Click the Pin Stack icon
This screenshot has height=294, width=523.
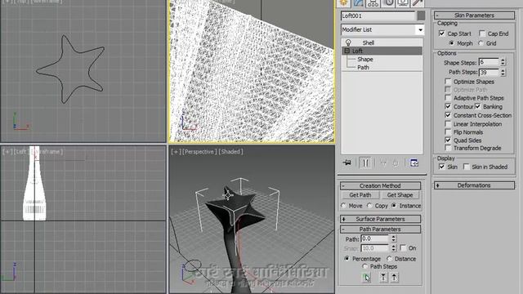[346, 163]
